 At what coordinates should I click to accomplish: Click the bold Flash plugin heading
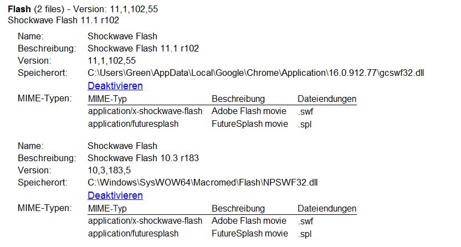pyautogui.click(x=19, y=9)
